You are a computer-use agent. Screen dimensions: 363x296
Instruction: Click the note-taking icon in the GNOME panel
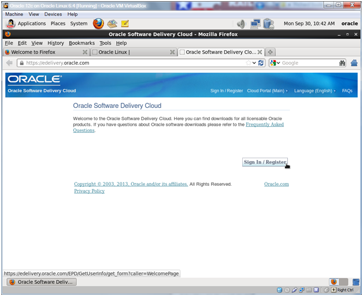[x=124, y=24]
